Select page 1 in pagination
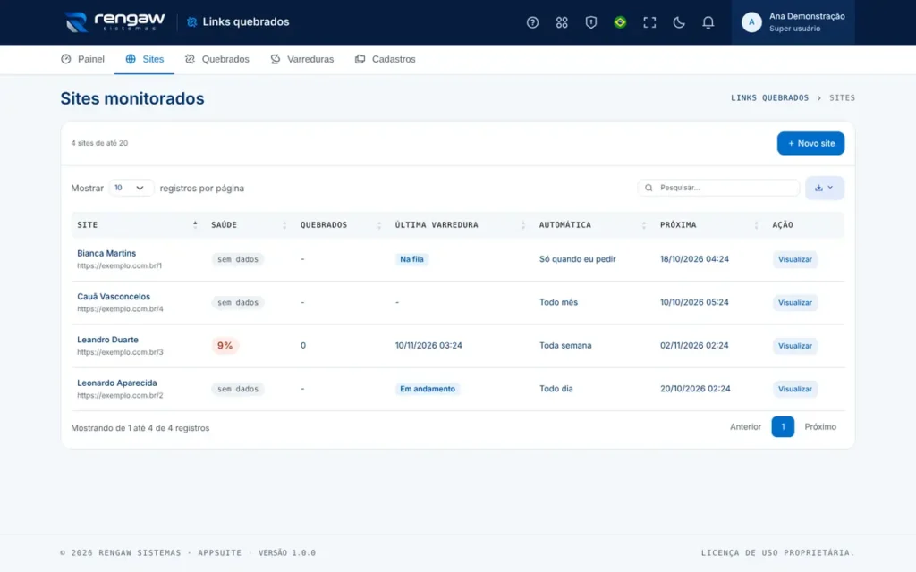This screenshot has width=916, height=572. 782,426
